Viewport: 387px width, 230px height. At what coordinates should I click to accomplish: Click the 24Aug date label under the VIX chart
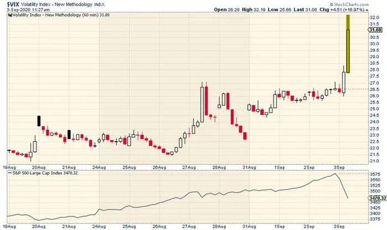(x=99, y=168)
